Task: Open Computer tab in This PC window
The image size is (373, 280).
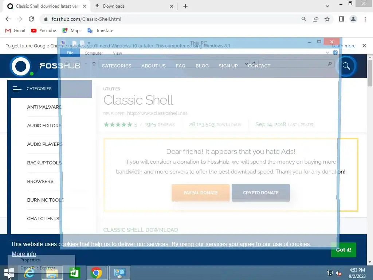Action: point(94,53)
